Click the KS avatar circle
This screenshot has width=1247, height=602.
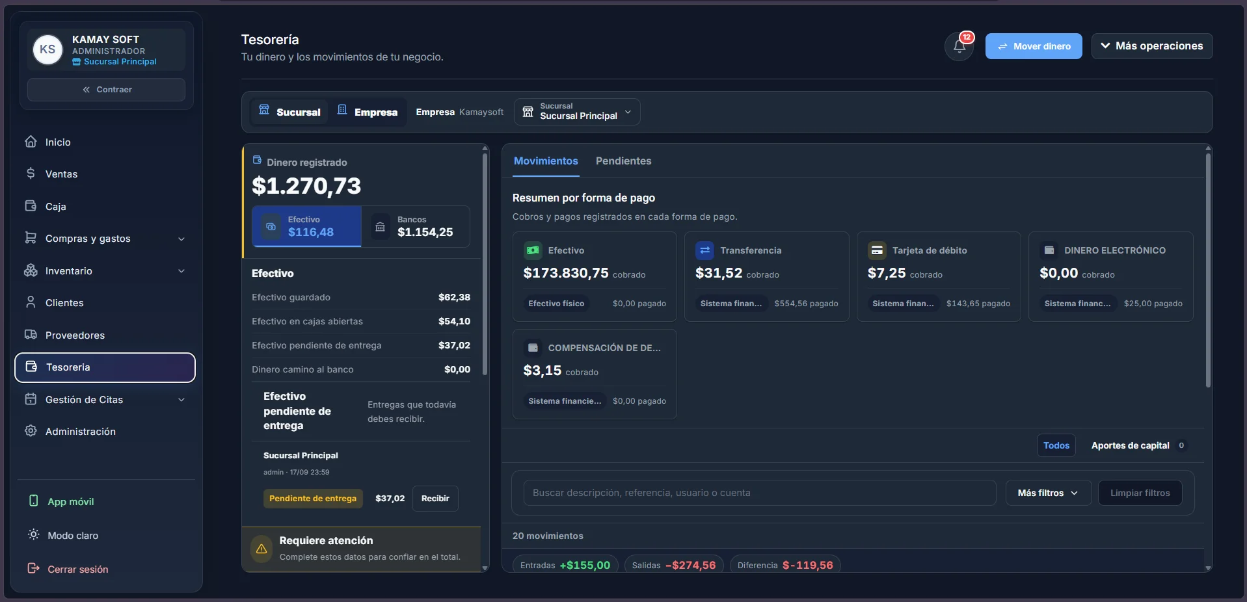(x=47, y=49)
